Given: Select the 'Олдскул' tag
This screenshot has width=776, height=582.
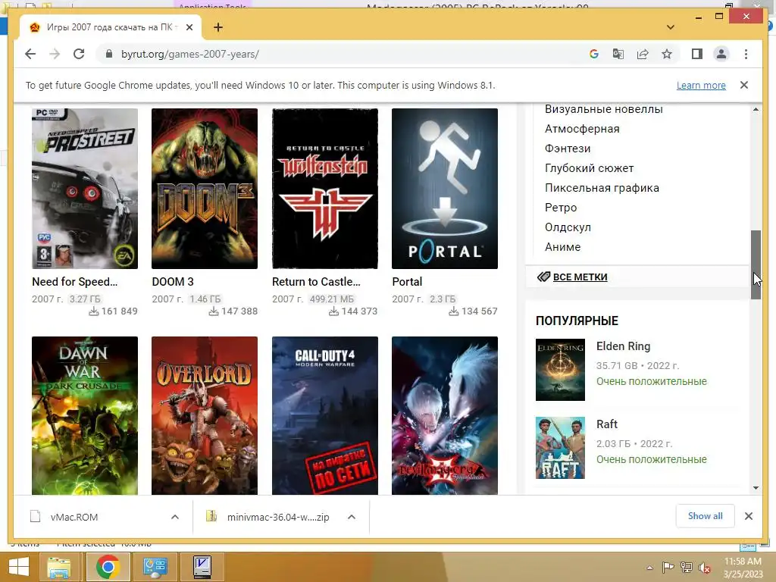Looking at the screenshot, I should point(568,227).
